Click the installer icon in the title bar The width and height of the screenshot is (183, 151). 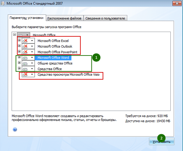pos(3,4)
